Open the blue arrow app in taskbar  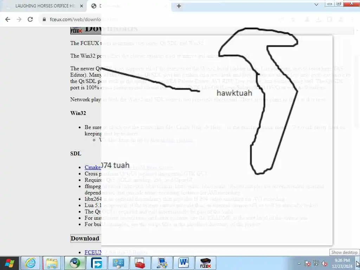[x=96, y=263]
